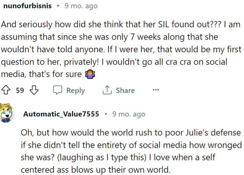
Task: Open nunofurbisnis user profile
Action: pos(27,6)
